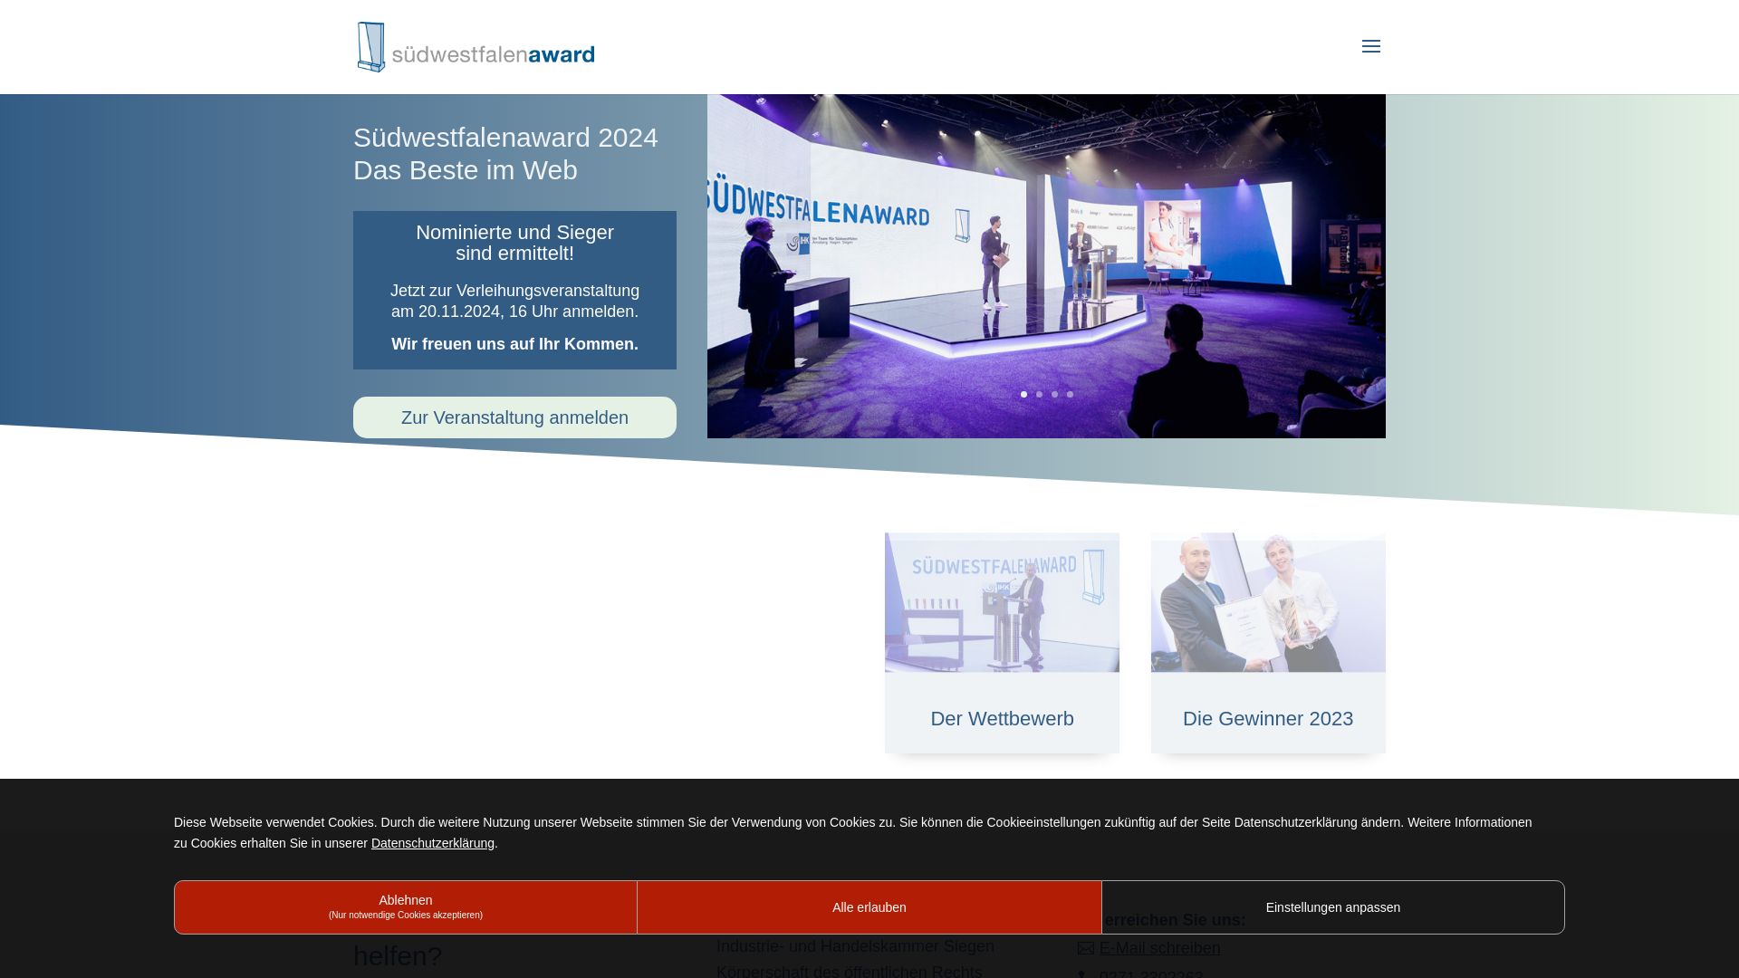Viewport: 1739px width, 978px height.
Task: Click the stage photo in the hero slider
Action: (1046, 266)
